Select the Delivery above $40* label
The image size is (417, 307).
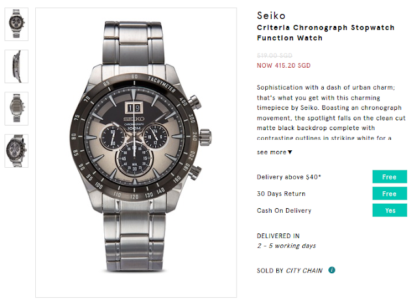(289, 177)
